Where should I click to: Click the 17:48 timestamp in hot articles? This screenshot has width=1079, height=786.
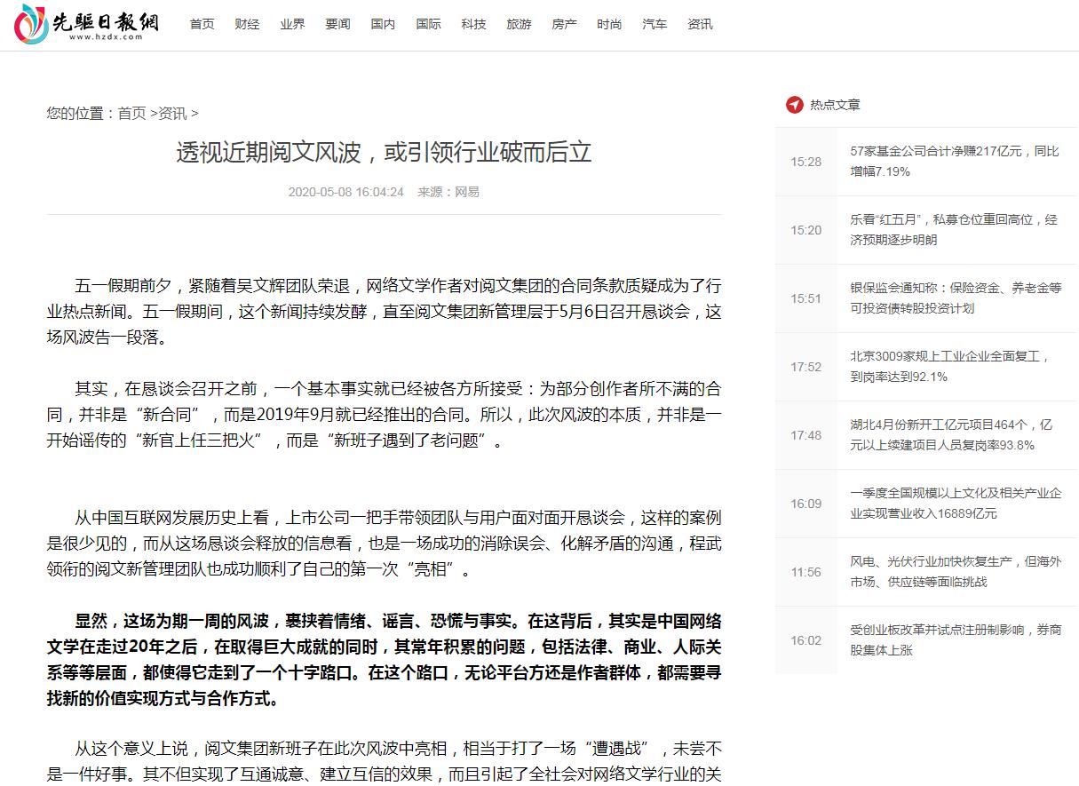[806, 435]
